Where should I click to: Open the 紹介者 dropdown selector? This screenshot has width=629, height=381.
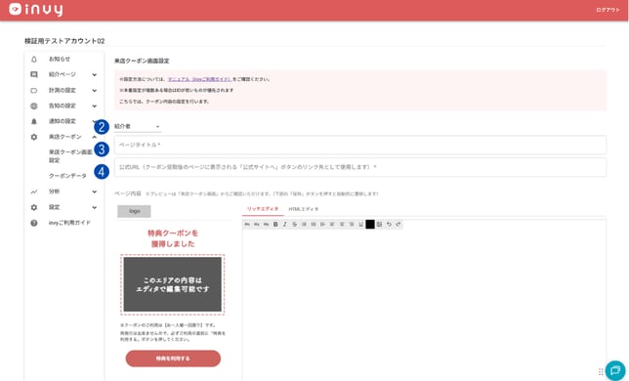[x=138, y=126]
